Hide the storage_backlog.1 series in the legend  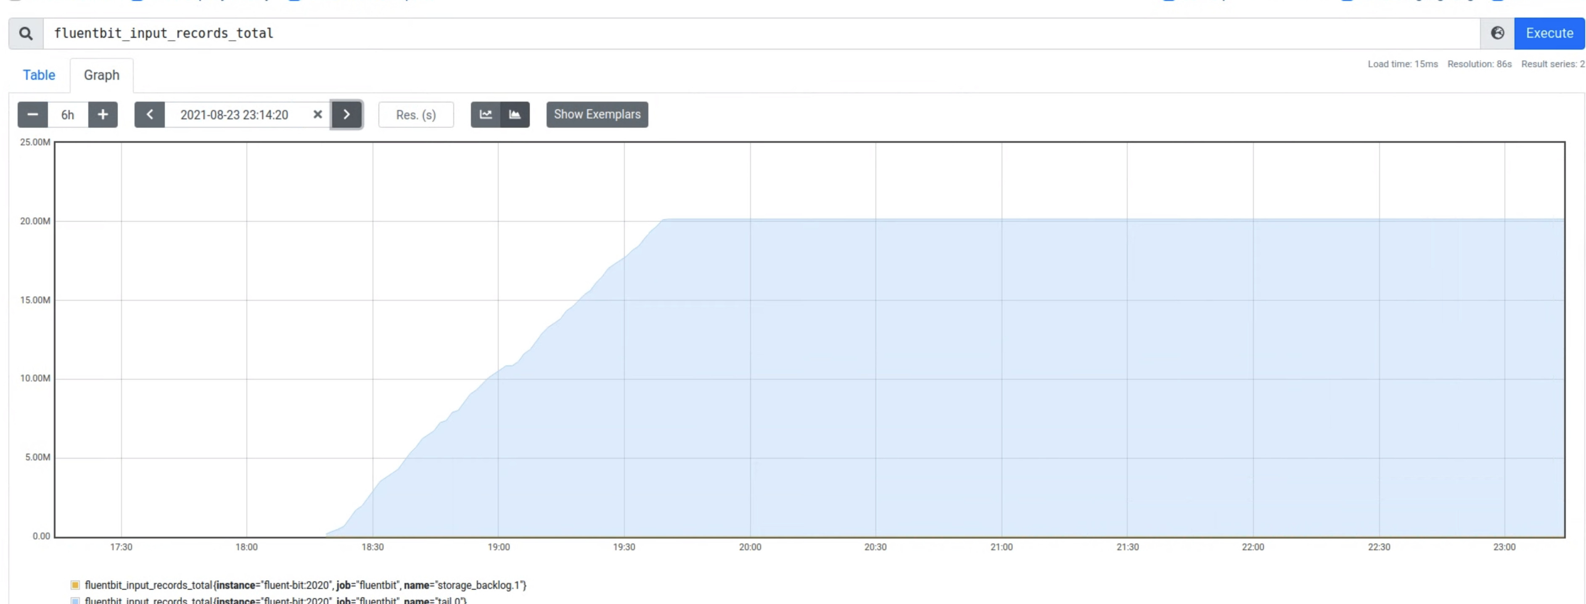coord(305,585)
